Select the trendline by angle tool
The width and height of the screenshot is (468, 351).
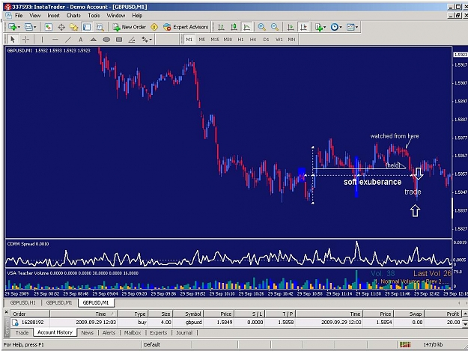tap(132, 40)
